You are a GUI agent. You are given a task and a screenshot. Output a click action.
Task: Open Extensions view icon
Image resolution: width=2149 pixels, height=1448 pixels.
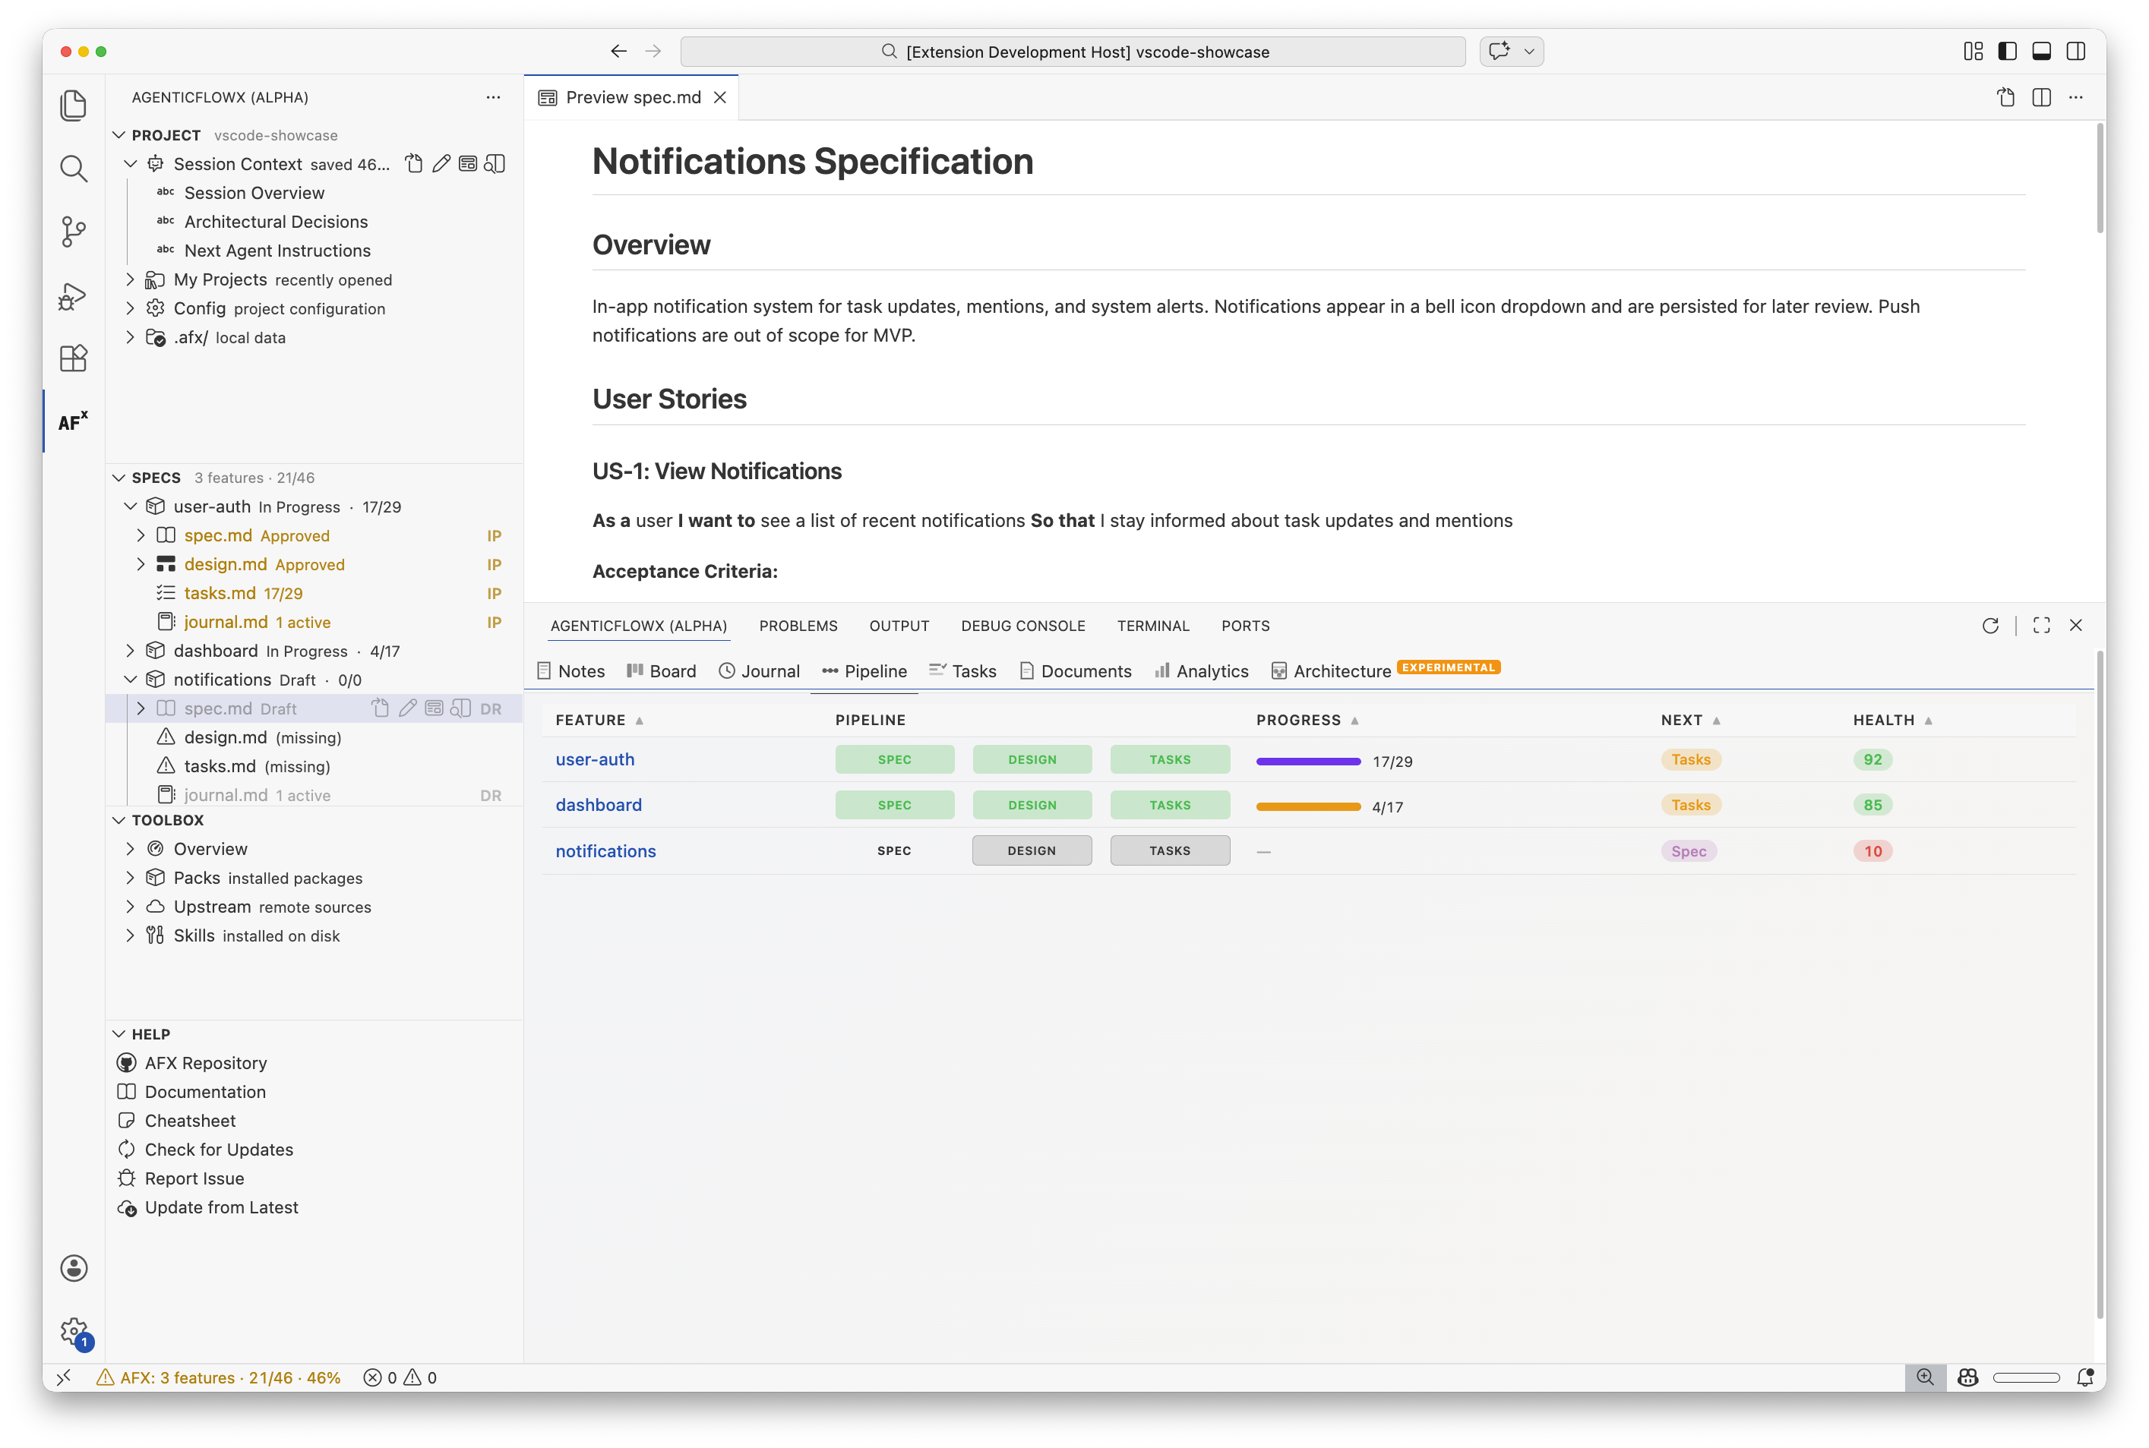point(73,358)
